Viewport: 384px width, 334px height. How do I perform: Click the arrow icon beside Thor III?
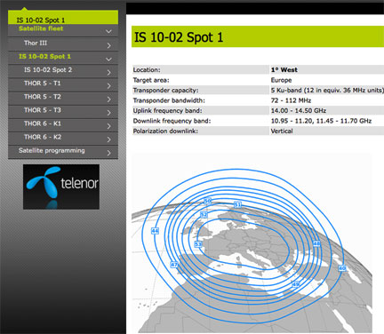click(x=108, y=45)
